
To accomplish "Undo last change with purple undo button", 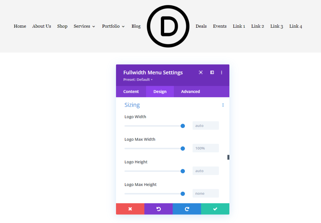I will 158,209.
